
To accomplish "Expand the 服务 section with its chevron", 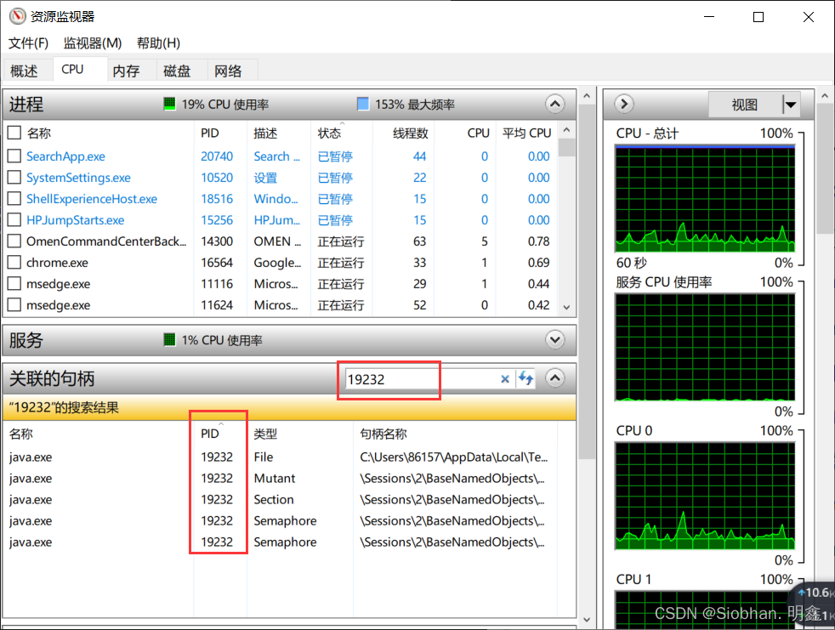I will (x=555, y=340).
